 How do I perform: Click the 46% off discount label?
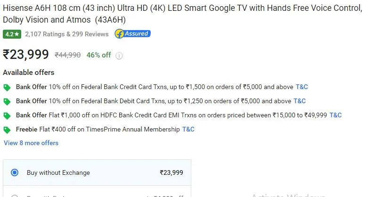click(98, 55)
